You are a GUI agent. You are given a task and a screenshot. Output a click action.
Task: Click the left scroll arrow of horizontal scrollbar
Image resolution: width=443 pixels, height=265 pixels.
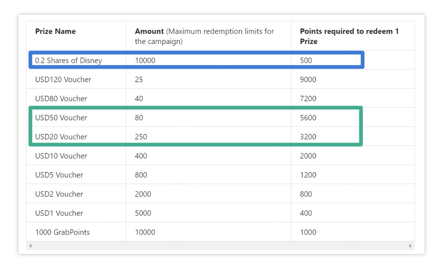pos(30,246)
